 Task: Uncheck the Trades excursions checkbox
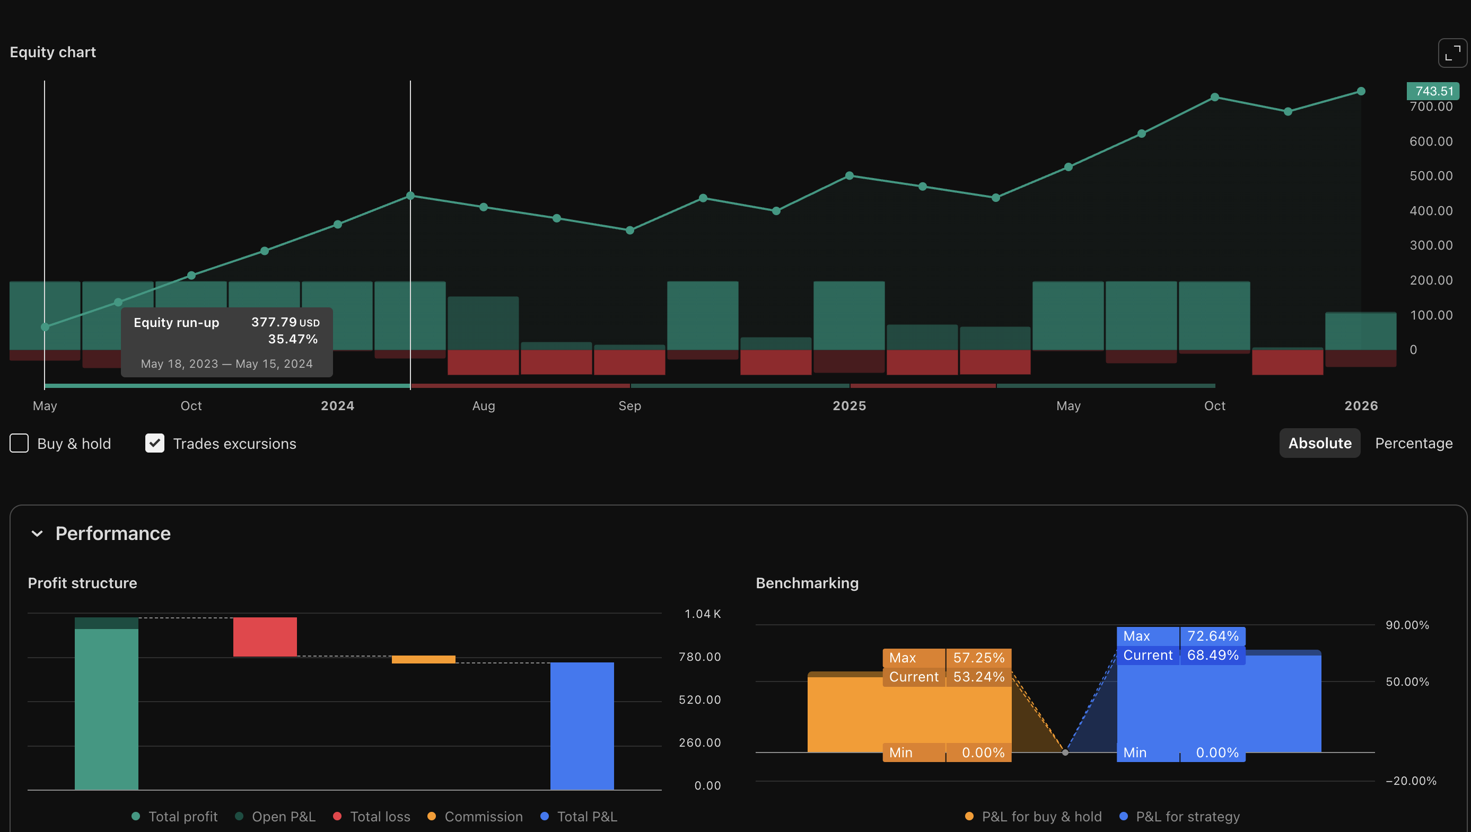154,444
